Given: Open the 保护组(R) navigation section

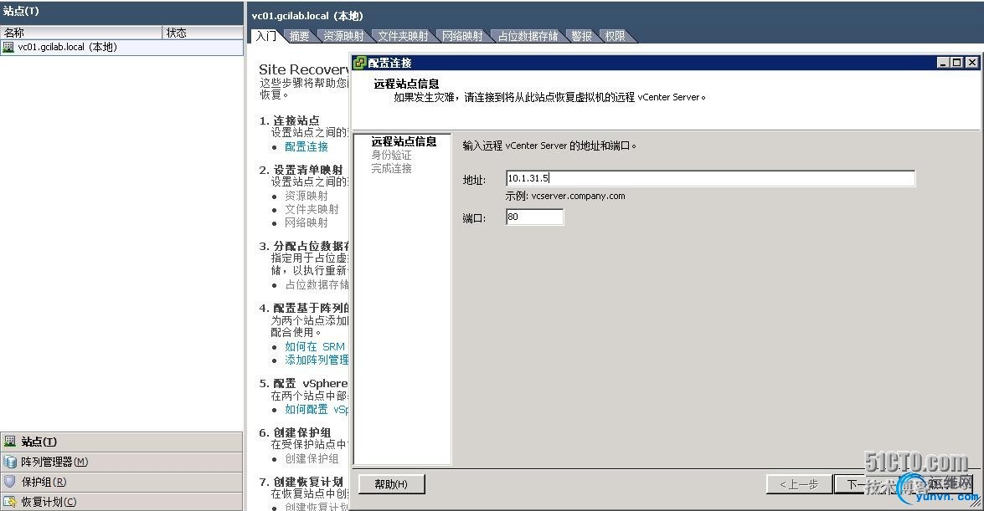Looking at the screenshot, I should click(x=121, y=483).
